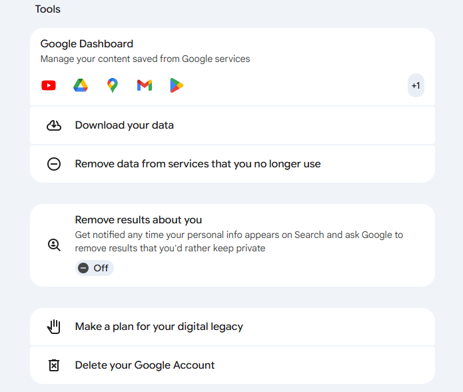Click the YouTube icon in Google Dashboard
Viewport: 463px width, 392px height.
tap(49, 85)
